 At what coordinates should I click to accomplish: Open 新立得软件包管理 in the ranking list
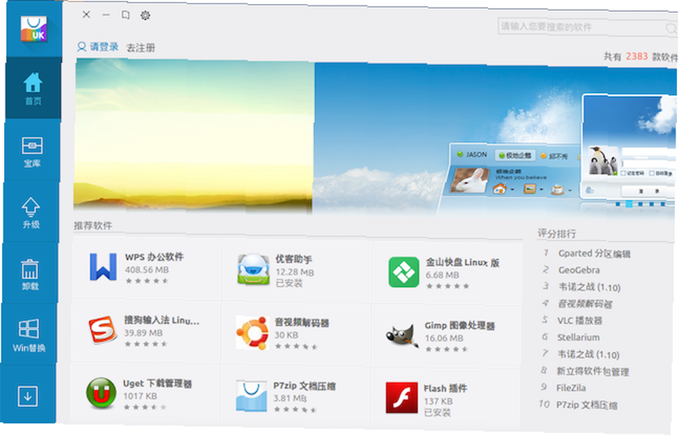593,371
